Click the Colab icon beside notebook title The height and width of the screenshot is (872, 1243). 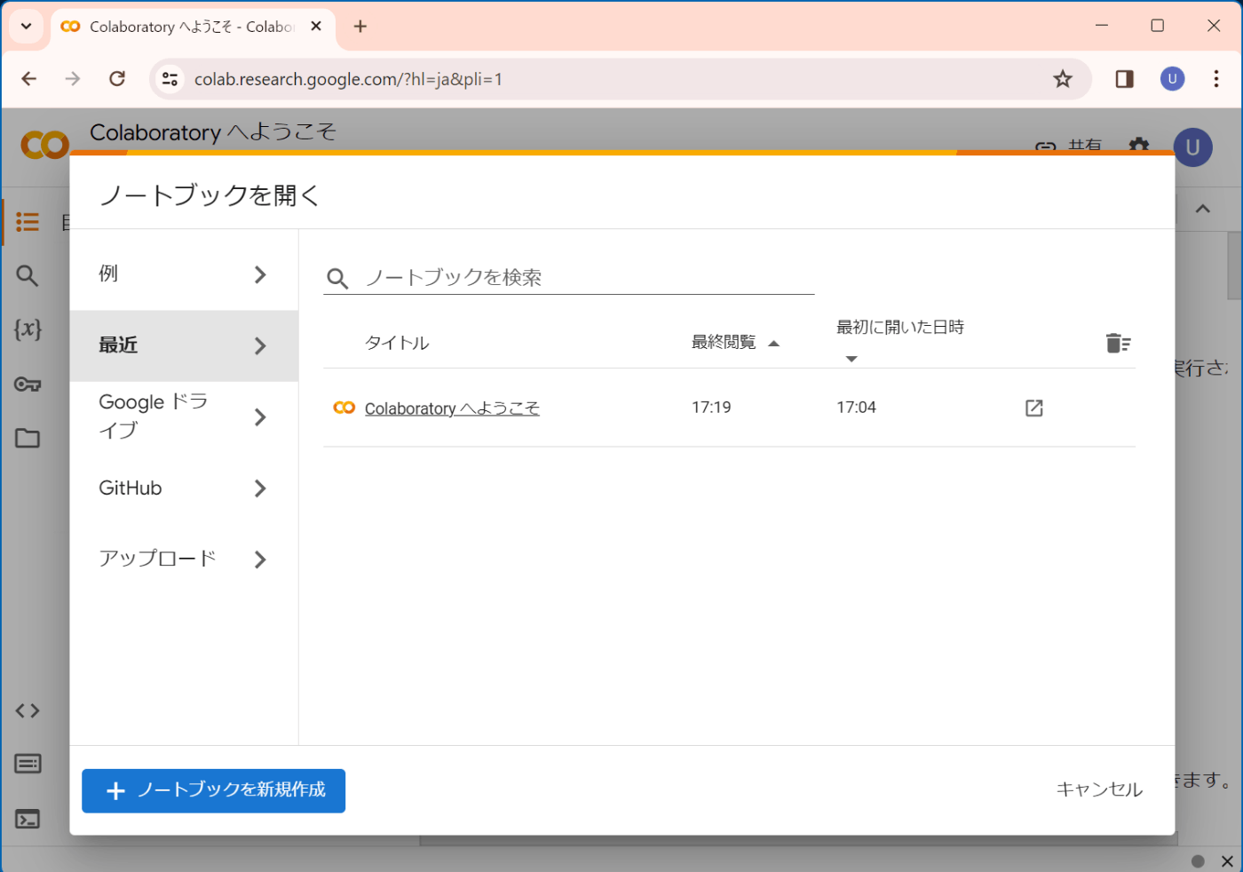pos(344,408)
